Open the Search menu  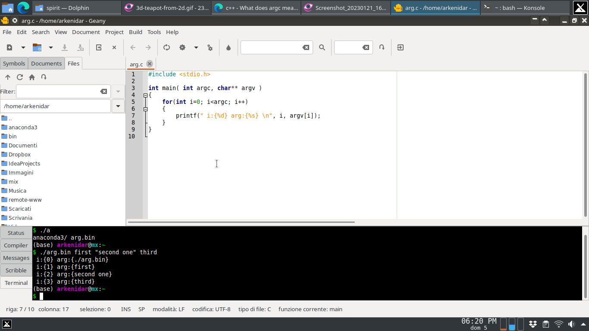click(41, 32)
